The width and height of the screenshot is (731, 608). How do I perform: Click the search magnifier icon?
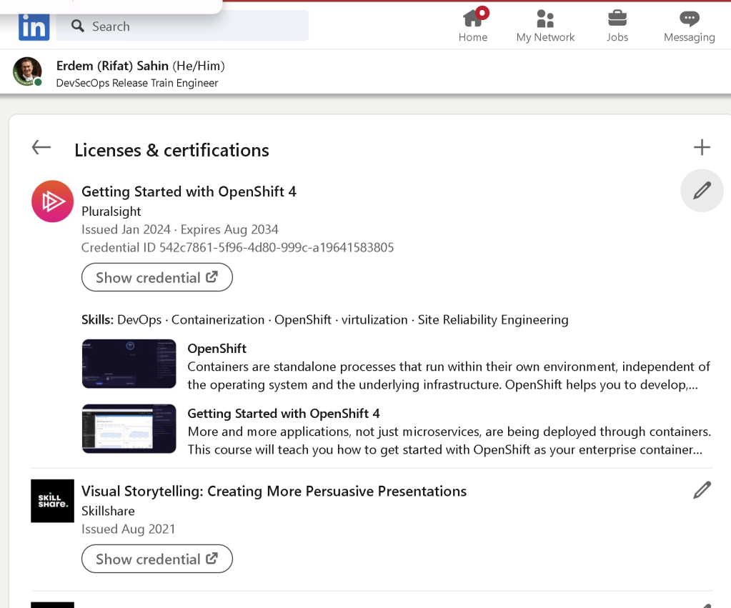(x=78, y=26)
